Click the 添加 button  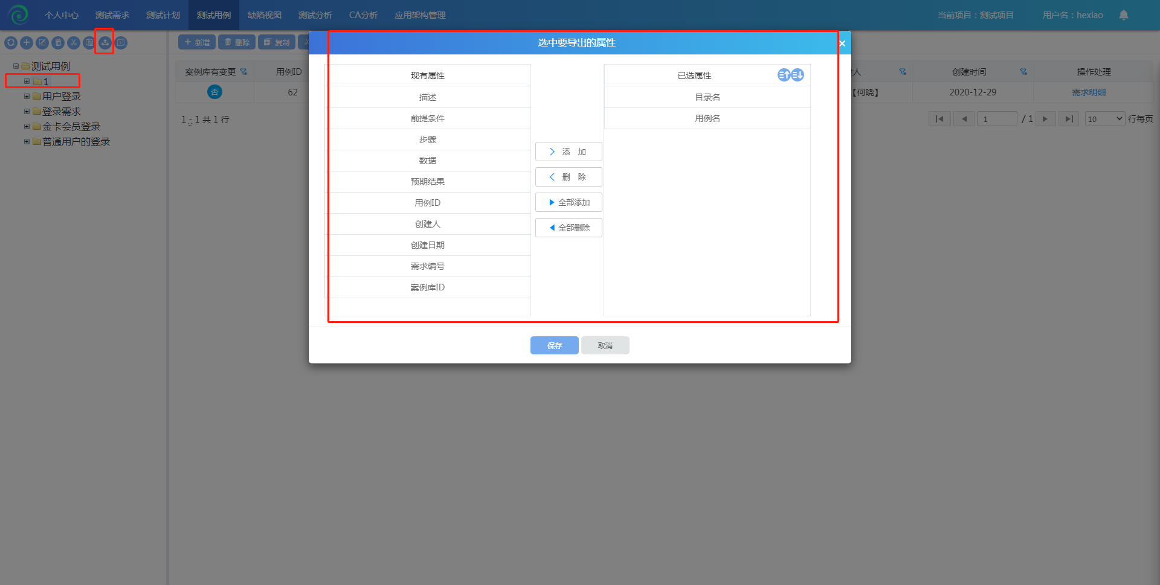coord(569,152)
